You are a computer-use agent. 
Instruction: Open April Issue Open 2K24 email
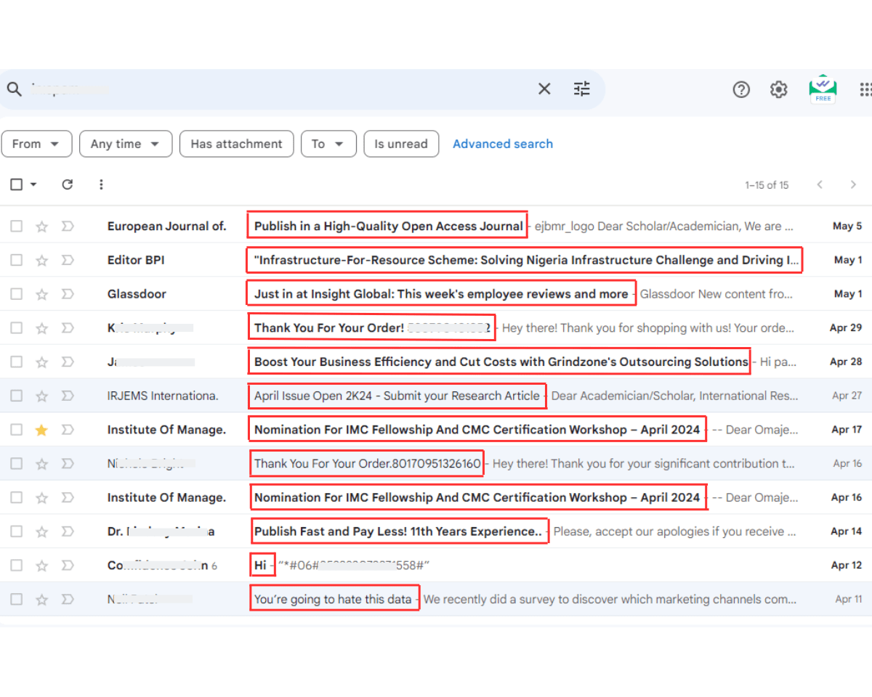click(397, 396)
